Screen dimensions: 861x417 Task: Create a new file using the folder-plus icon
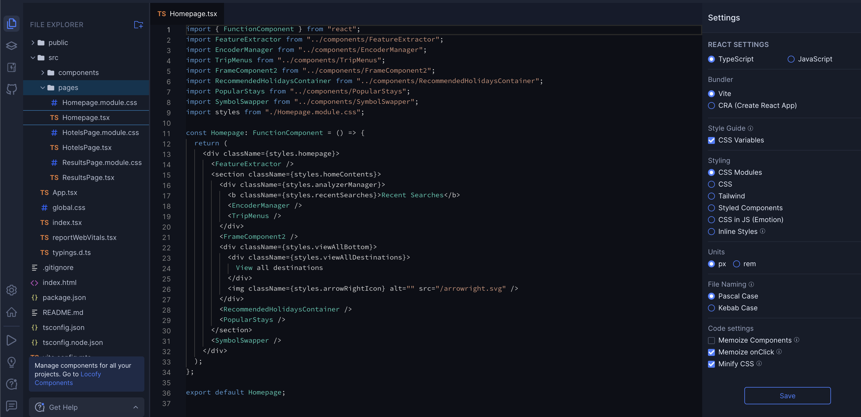click(x=138, y=25)
